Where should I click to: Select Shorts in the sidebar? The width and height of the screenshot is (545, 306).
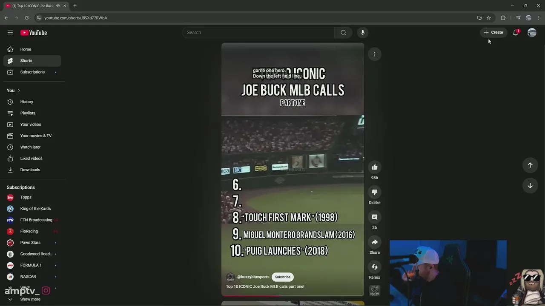(32, 61)
